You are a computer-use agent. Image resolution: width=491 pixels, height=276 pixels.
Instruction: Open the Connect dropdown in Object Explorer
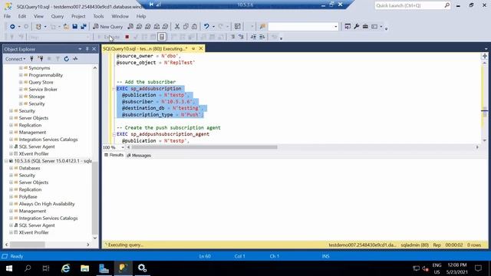(15, 59)
